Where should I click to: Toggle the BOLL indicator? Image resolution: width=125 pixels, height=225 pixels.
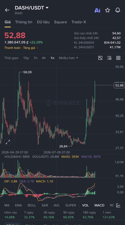(32, 205)
